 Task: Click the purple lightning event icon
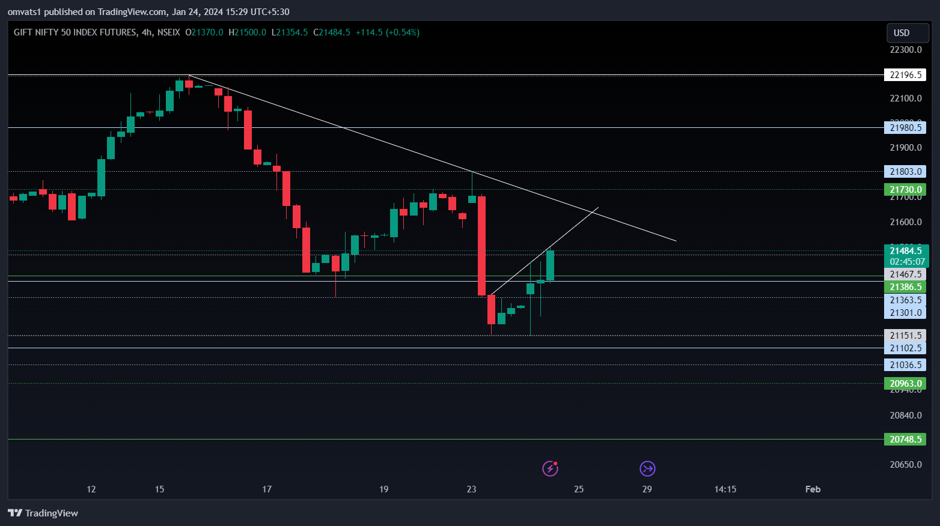550,468
